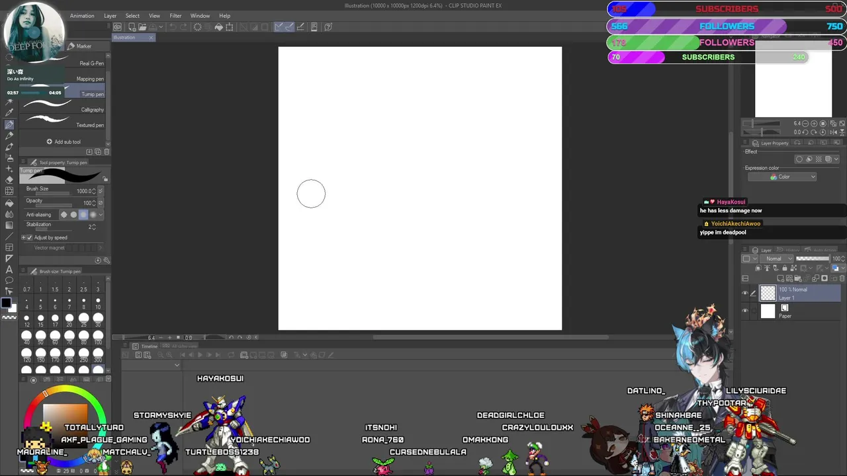Open save dropdown arrow in command bar
The height and width of the screenshot is (476, 847).
point(161,27)
